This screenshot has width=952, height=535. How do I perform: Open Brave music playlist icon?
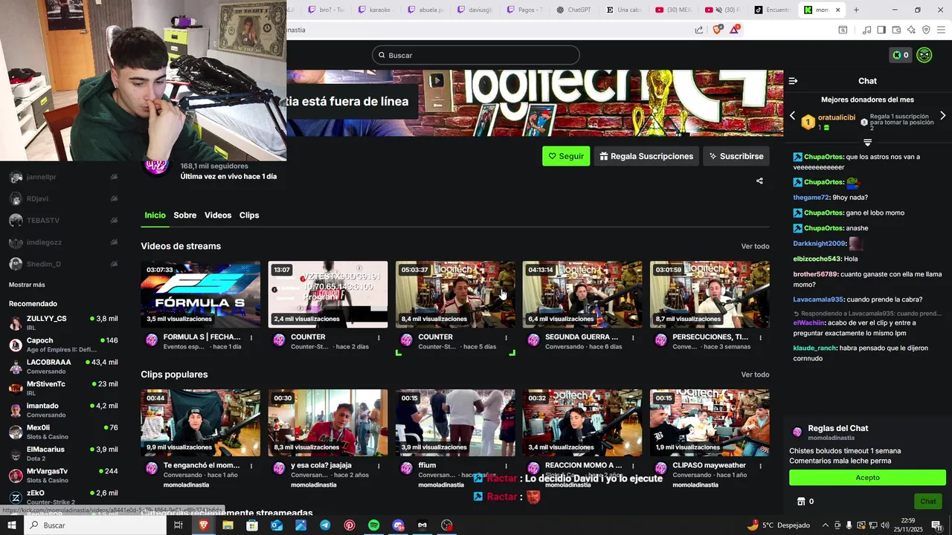[866, 30]
